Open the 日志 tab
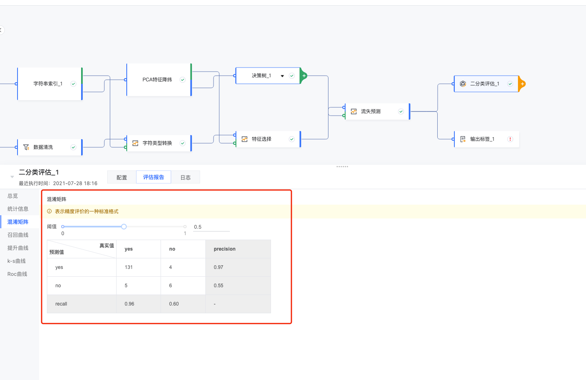 (185, 177)
